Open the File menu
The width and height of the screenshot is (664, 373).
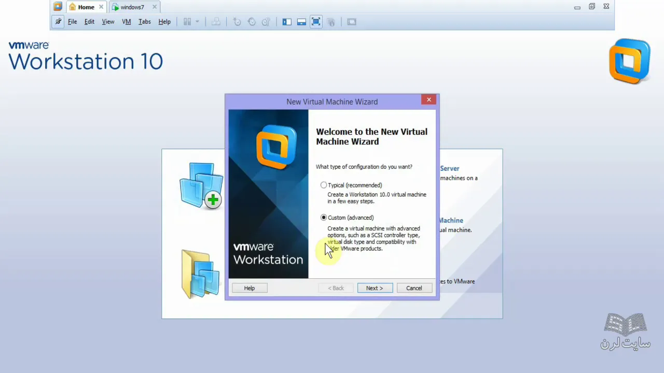click(72, 22)
